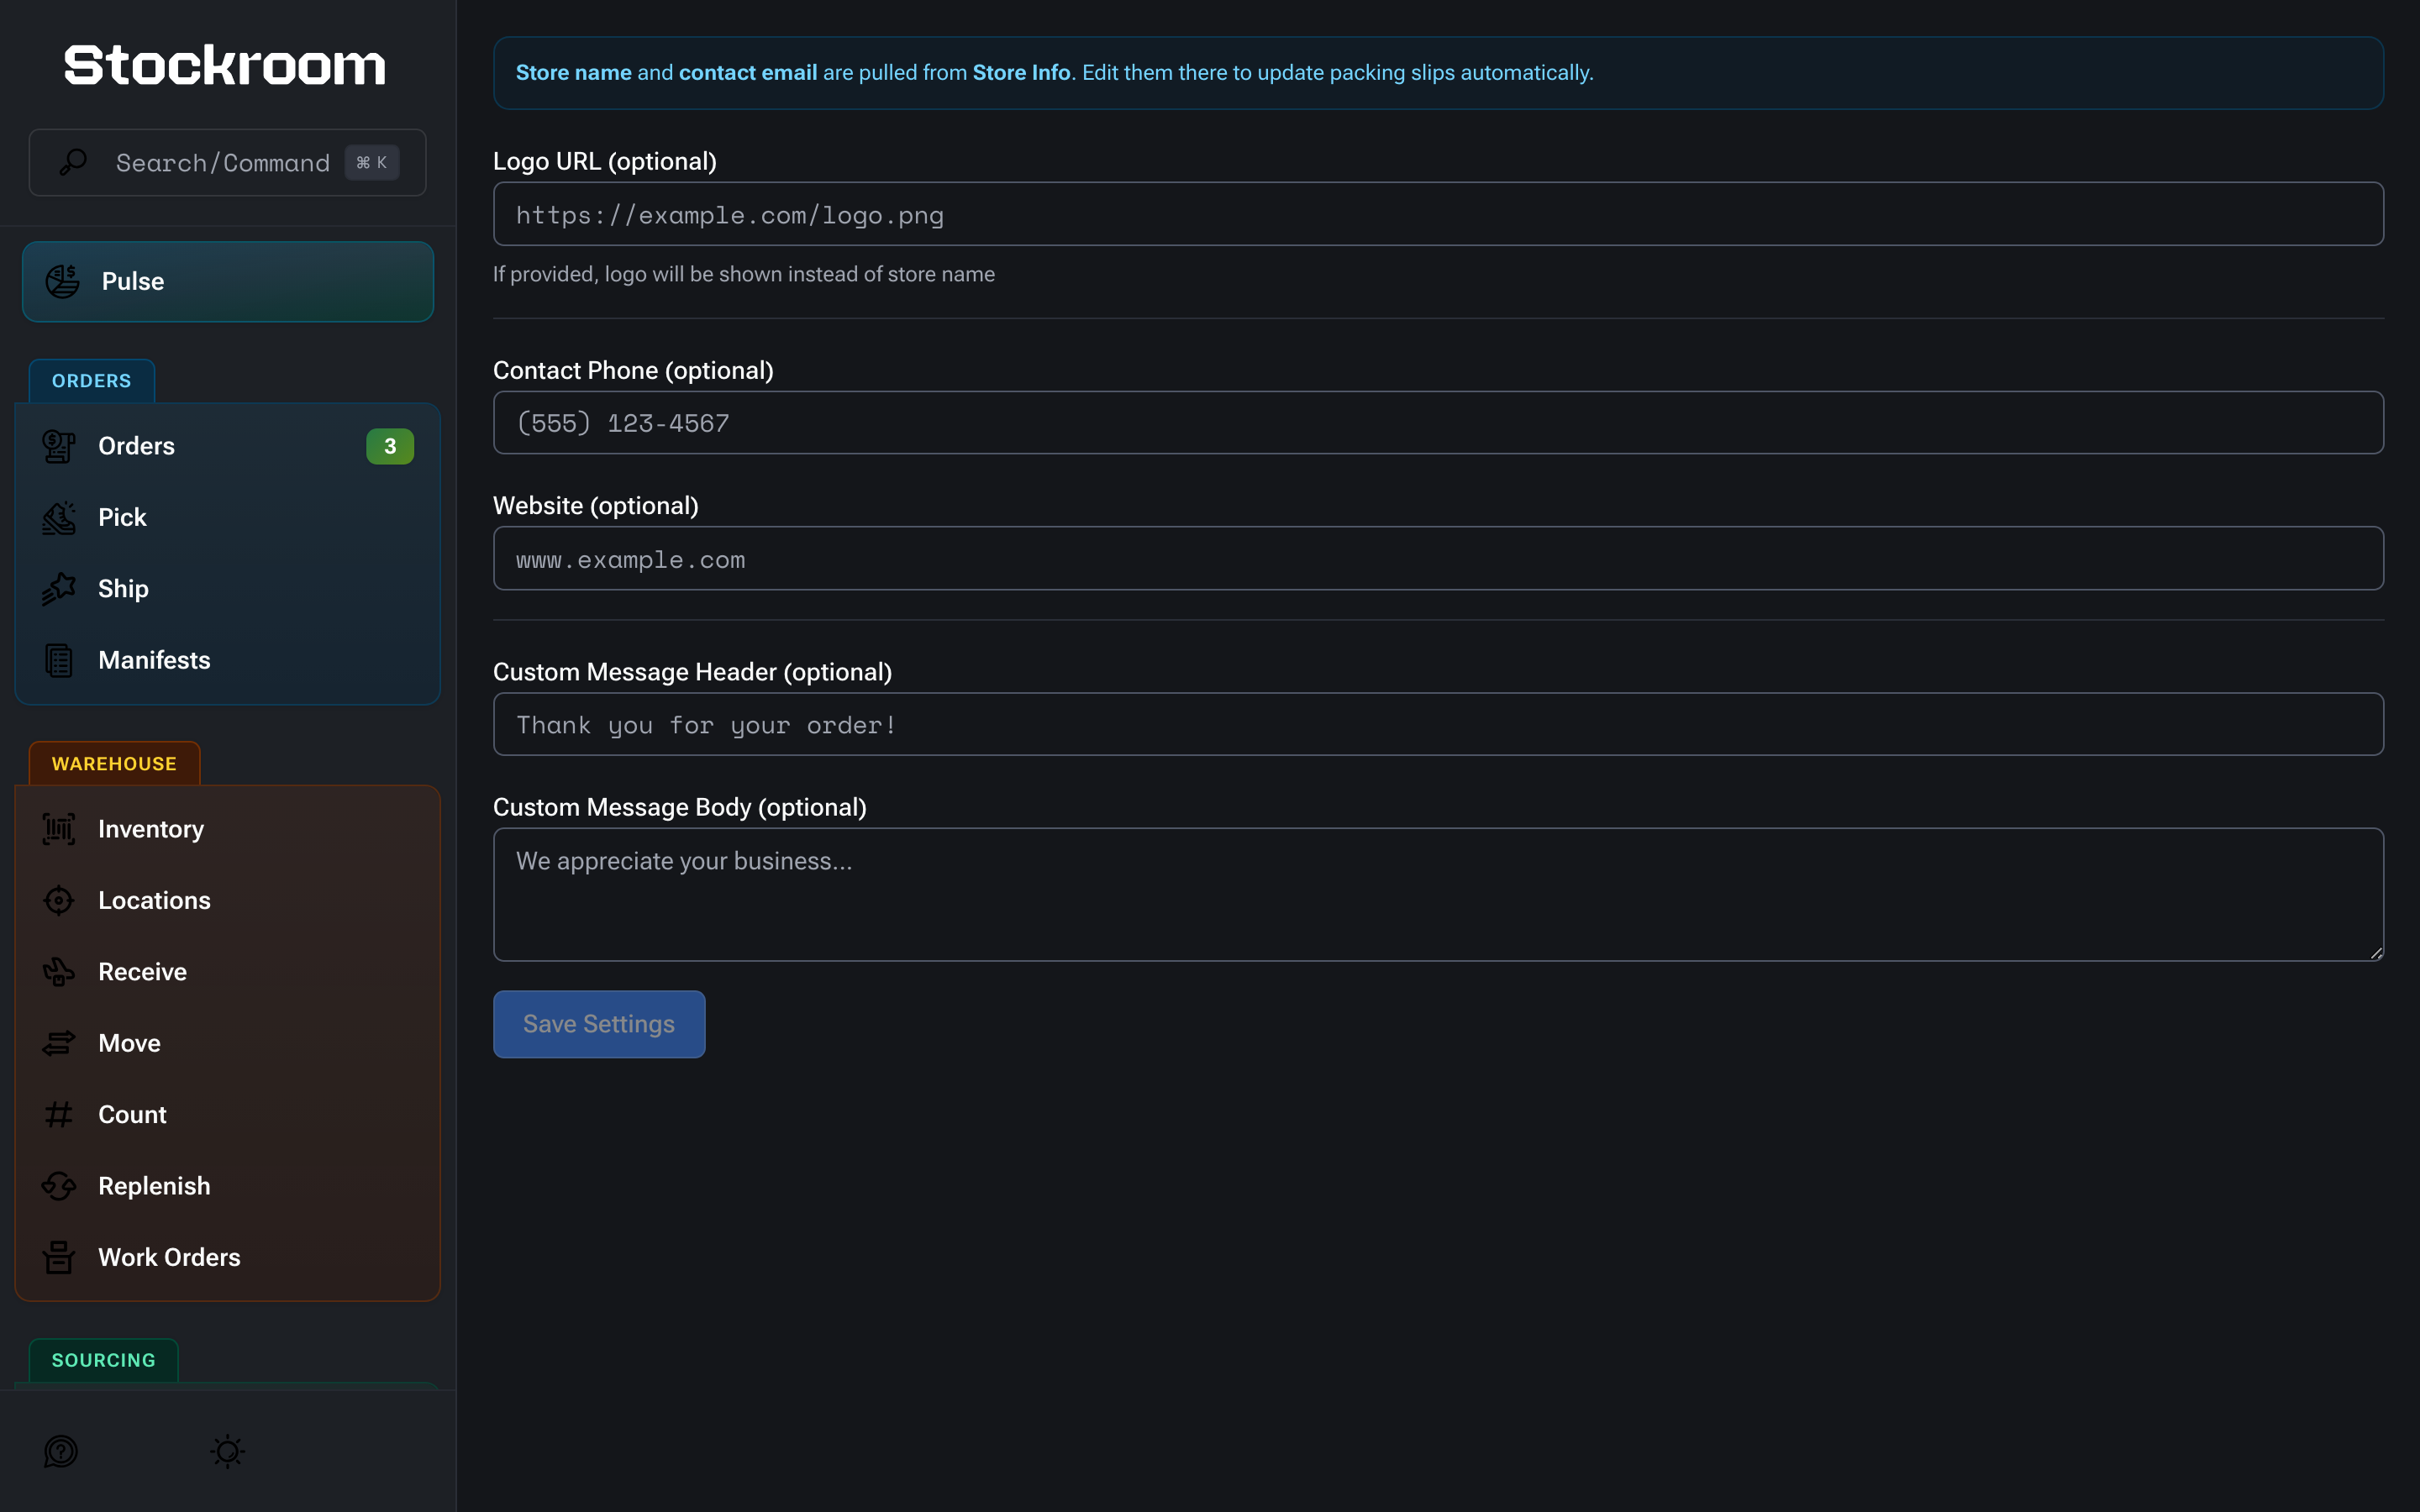Click the Replenish cycle icon
Viewport: 2420px width, 1512px height.
[x=59, y=1186]
